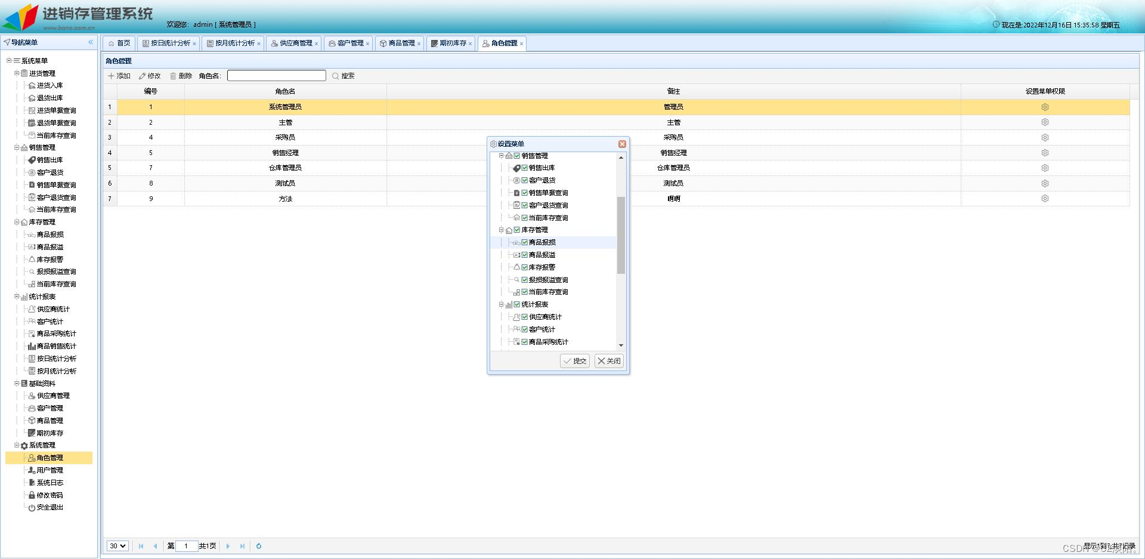
Task: Open permission gear for 销售经理 row
Action: (1045, 153)
